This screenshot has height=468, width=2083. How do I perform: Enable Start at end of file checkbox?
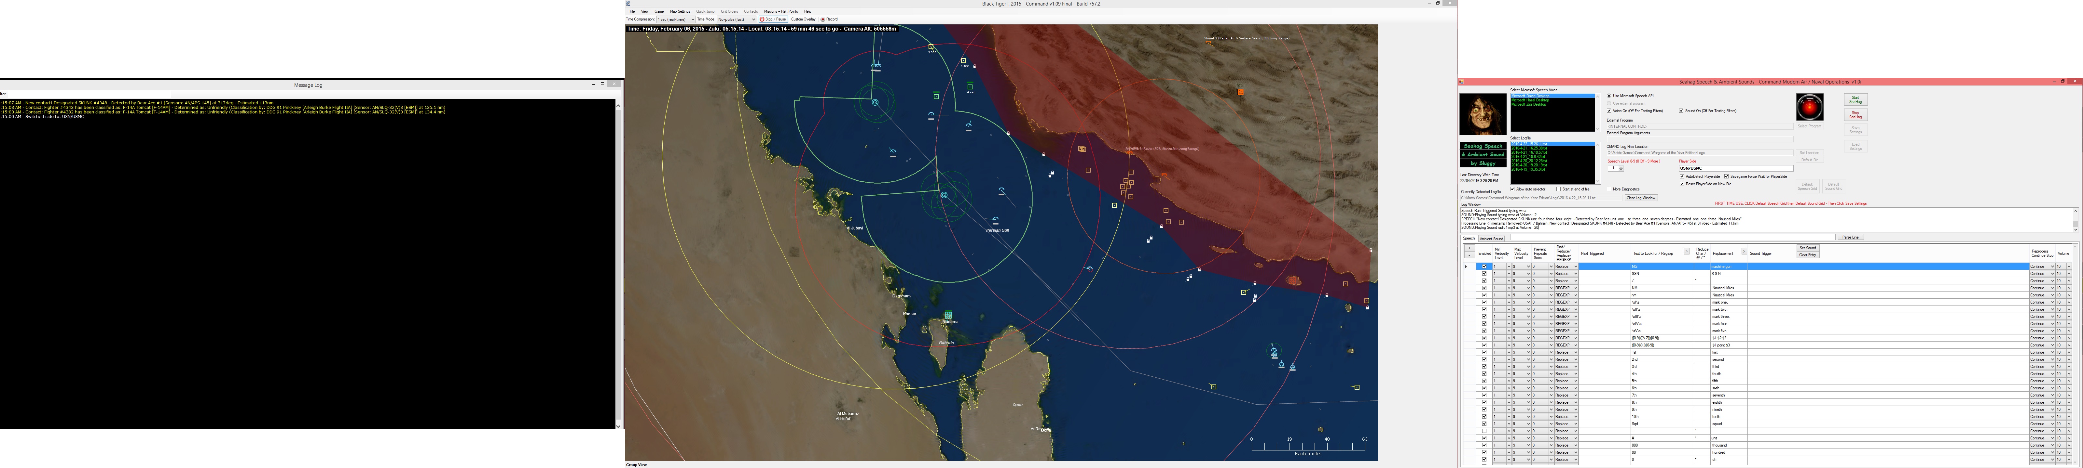tap(1559, 189)
